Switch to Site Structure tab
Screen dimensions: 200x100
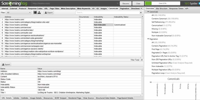161,8
